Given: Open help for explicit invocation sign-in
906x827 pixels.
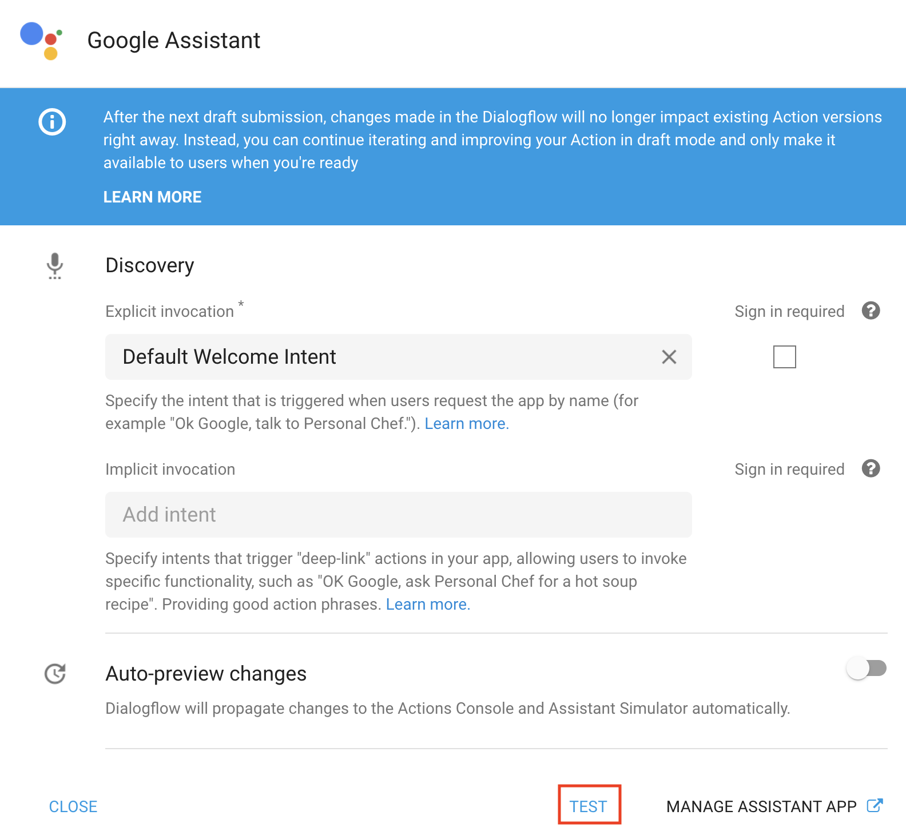Looking at the screenshot, I should pos(871,311).
